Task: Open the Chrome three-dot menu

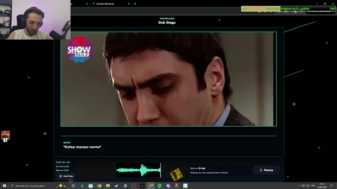Action: point(333,11)
